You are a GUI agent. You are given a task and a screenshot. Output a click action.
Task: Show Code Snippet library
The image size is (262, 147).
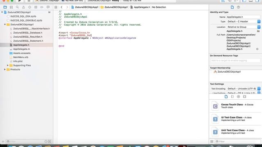point(232,97)
